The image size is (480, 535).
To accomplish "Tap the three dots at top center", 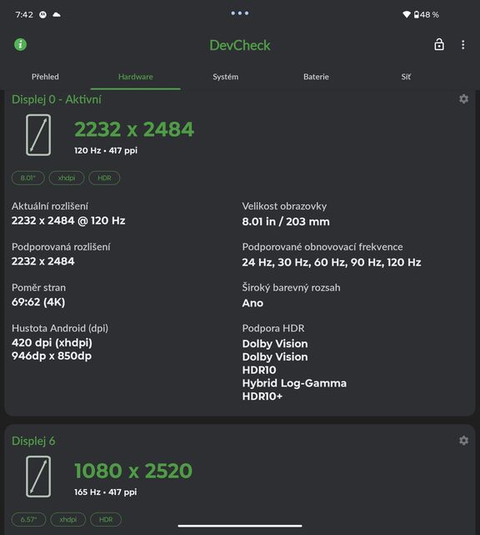I will (x=240, y=13).
